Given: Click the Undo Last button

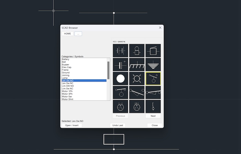Looking at the screenshot, I should pos(118,125).
